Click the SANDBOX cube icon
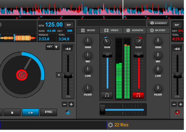The height and width of the screenshot is (132, 186). tap(152, 23)
